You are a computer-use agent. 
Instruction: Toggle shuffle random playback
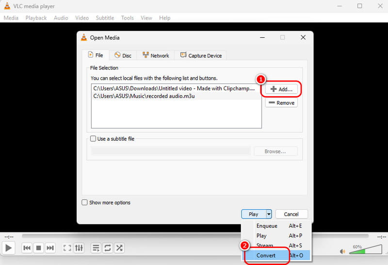click(119, 248)
